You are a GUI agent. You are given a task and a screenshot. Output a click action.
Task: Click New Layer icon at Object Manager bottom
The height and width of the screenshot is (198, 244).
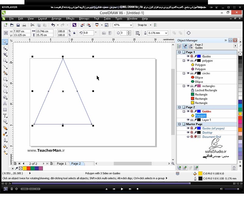coord(179,168)
